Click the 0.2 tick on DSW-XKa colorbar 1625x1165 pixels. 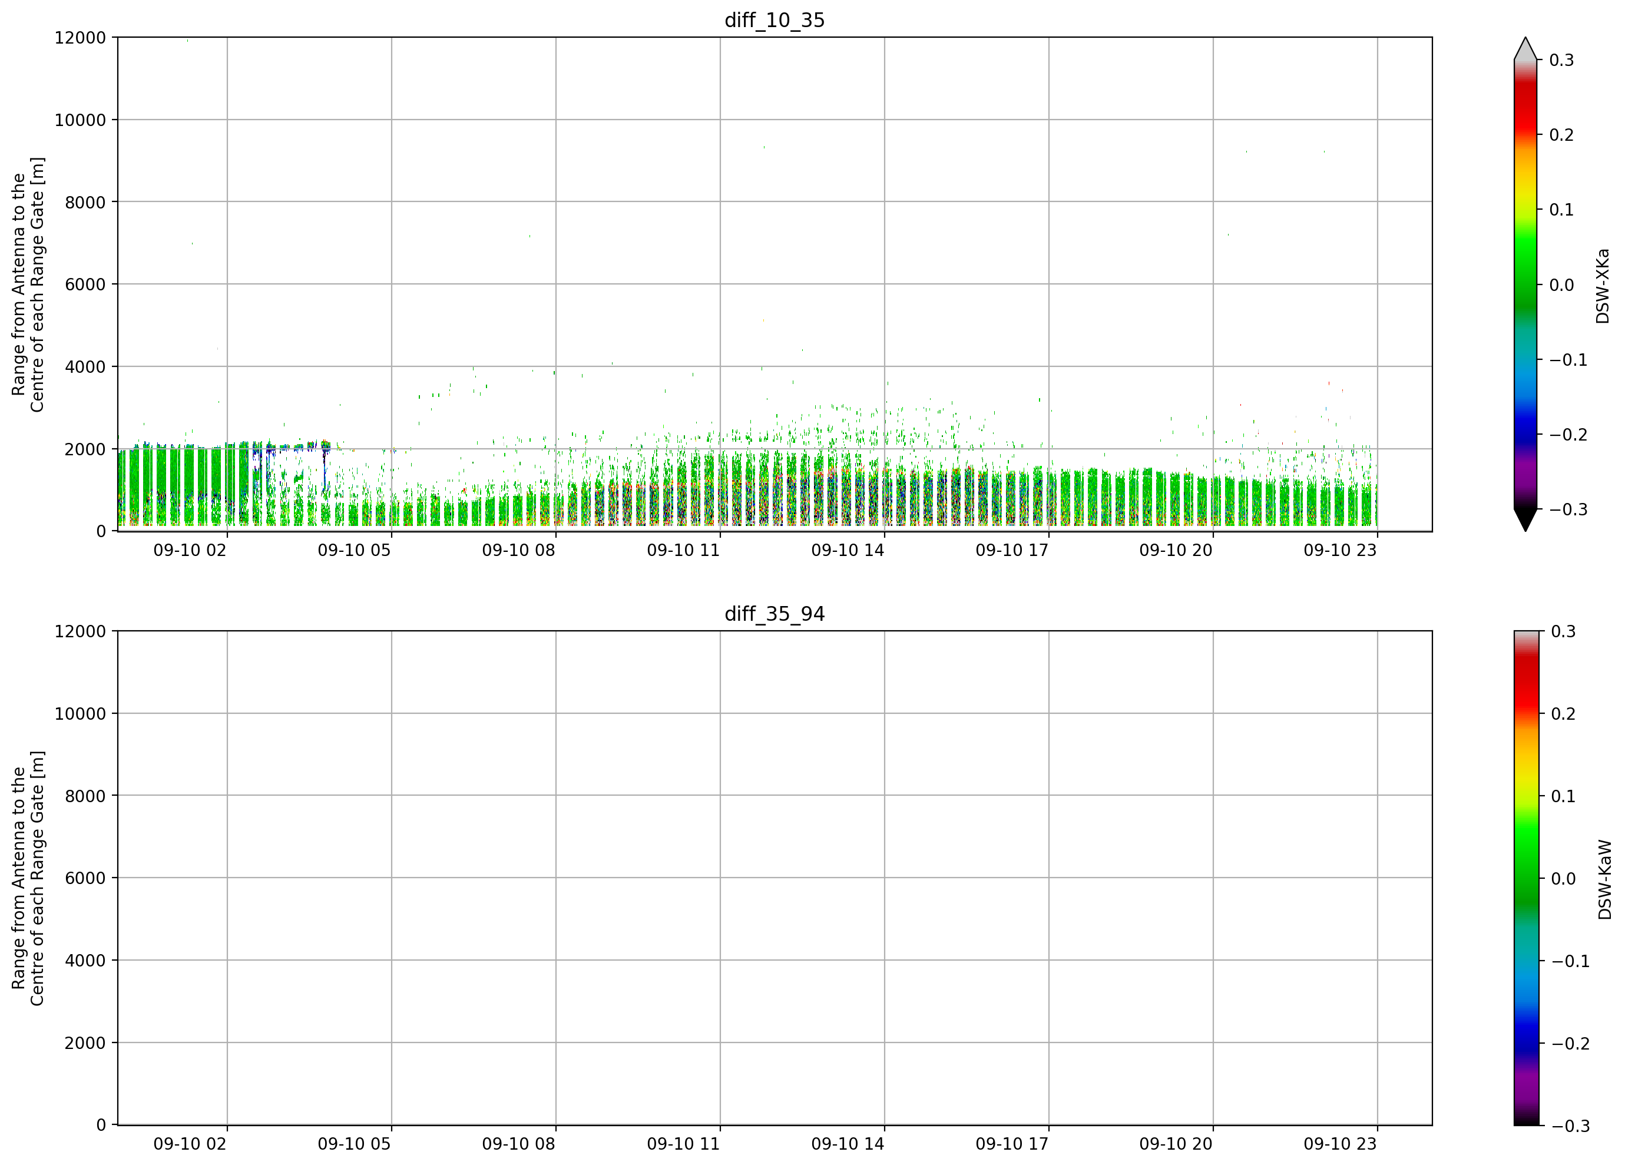(x=1561, y=135)
